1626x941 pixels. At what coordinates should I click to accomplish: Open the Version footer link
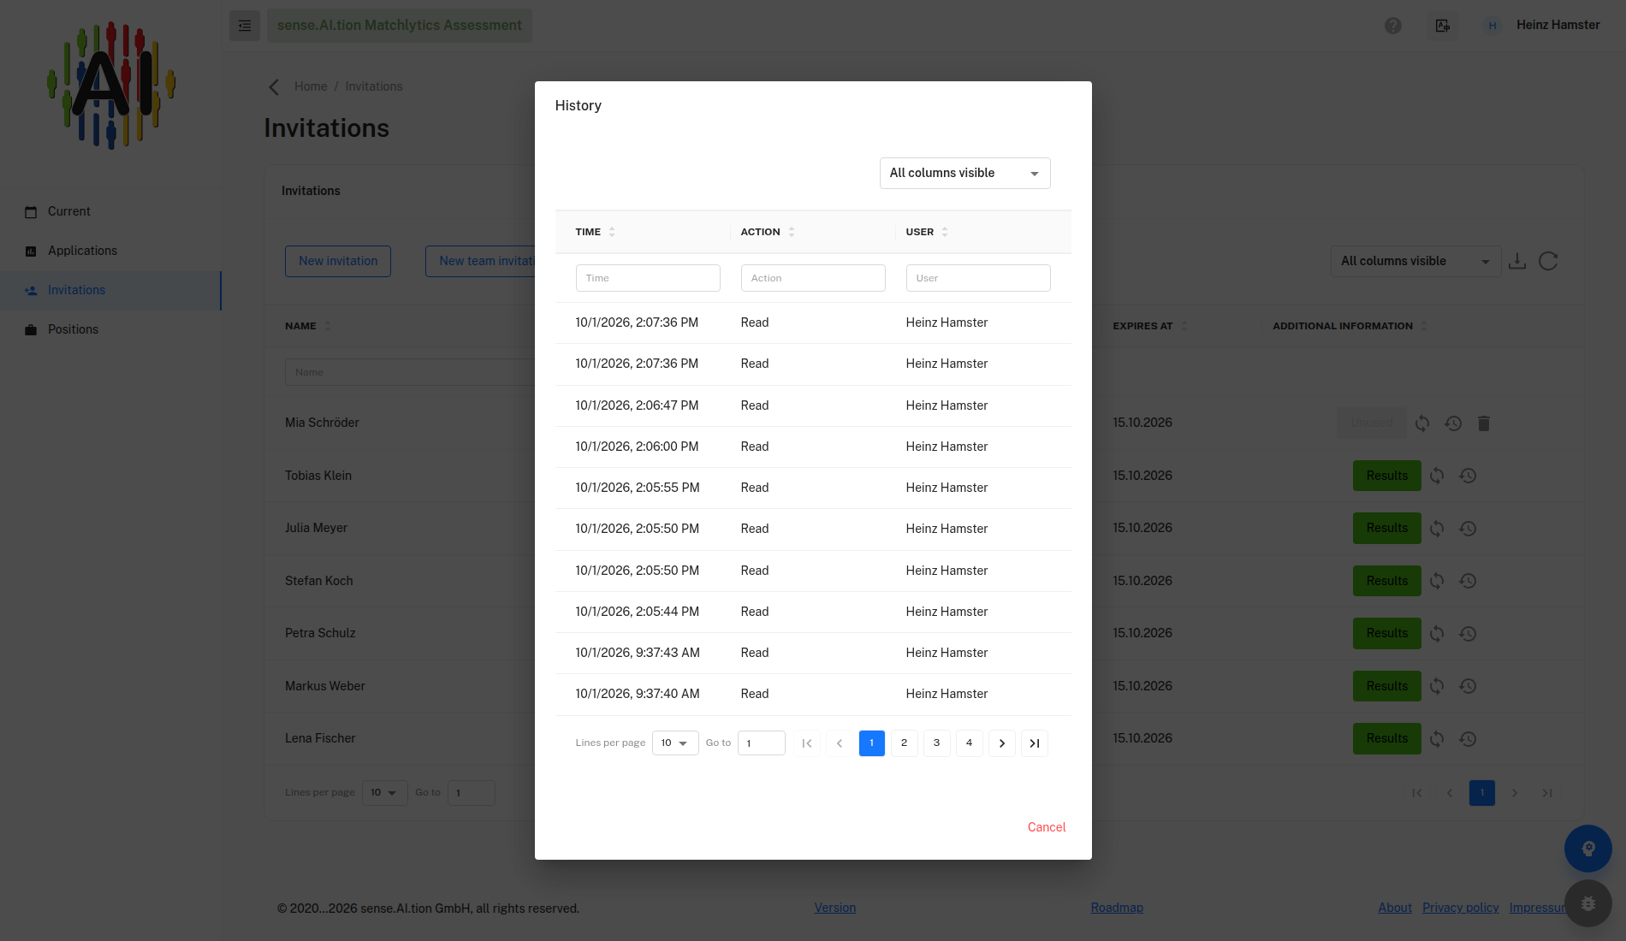tap(835, 908)
